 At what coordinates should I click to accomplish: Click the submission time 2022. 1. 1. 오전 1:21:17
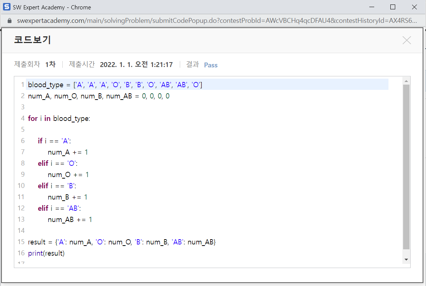coord(136,64)
